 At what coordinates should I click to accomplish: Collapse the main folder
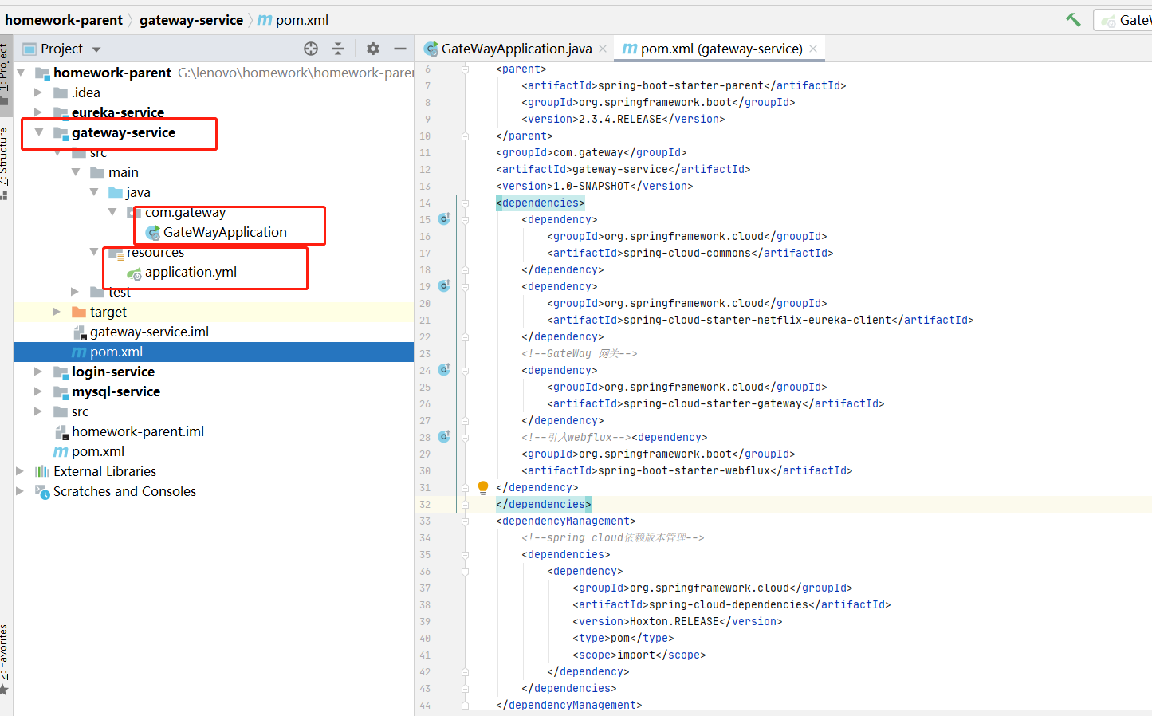tap(76, 172)
